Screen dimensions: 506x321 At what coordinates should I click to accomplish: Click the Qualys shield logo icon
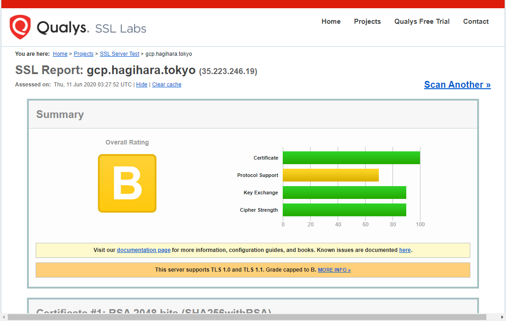[x=20, y=27]
